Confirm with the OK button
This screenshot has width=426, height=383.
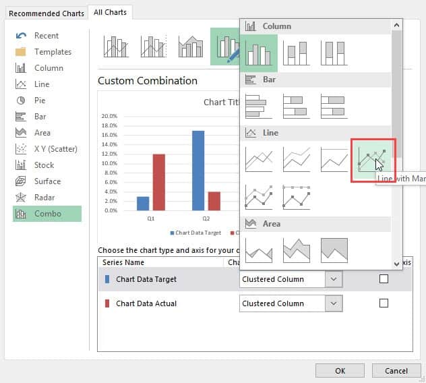[x=340, y=371]
